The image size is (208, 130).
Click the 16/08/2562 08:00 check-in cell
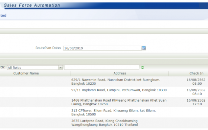tap(196, 82)
